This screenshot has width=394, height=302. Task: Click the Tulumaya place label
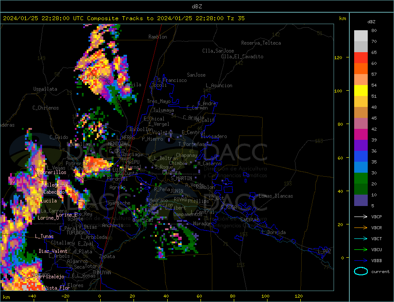pyautogui.click(x=163, y=110)
